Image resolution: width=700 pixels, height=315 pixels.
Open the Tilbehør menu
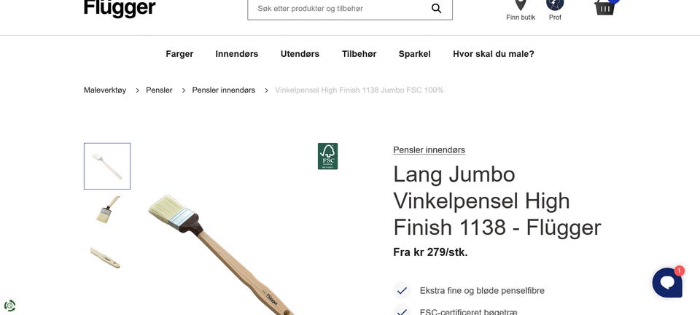pos(359,54)
